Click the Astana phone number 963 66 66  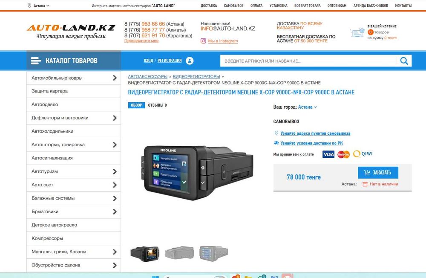point(153,24)
